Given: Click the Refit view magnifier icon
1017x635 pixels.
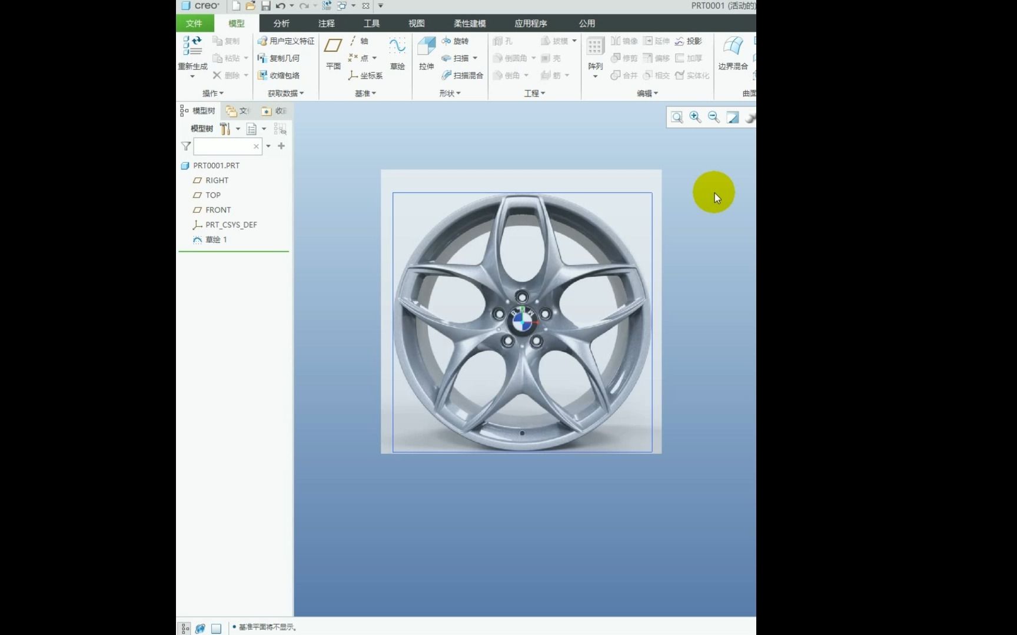Looking at the screenshot, I should (677, 118).
